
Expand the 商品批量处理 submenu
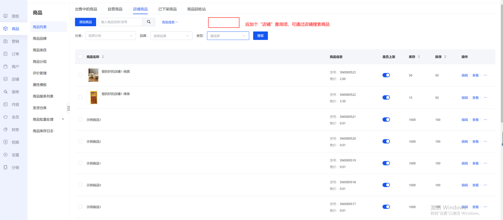tap(49, 119)
